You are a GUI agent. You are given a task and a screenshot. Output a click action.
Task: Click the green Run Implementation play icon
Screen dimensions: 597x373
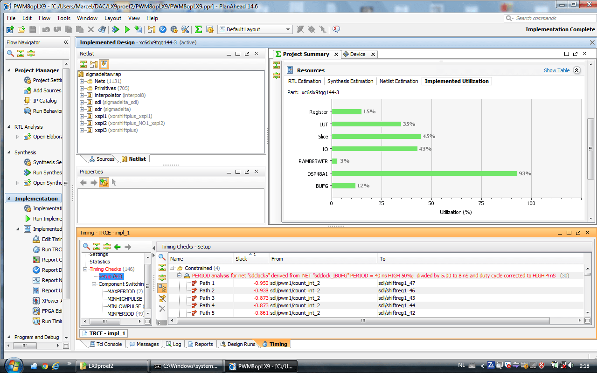click(x=127, y=29)
